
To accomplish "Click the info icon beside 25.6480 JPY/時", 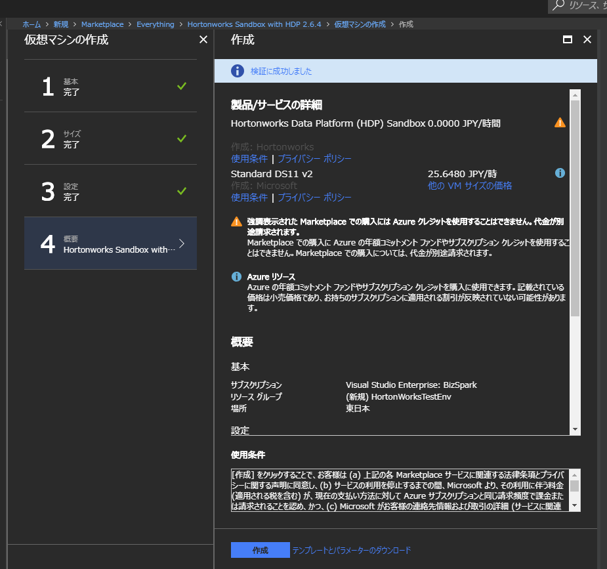I will point(560,173).
